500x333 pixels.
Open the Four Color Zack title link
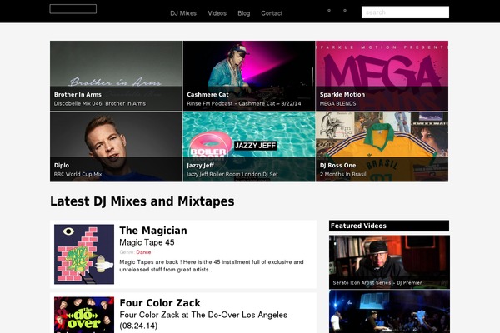[x=160, y=303]
